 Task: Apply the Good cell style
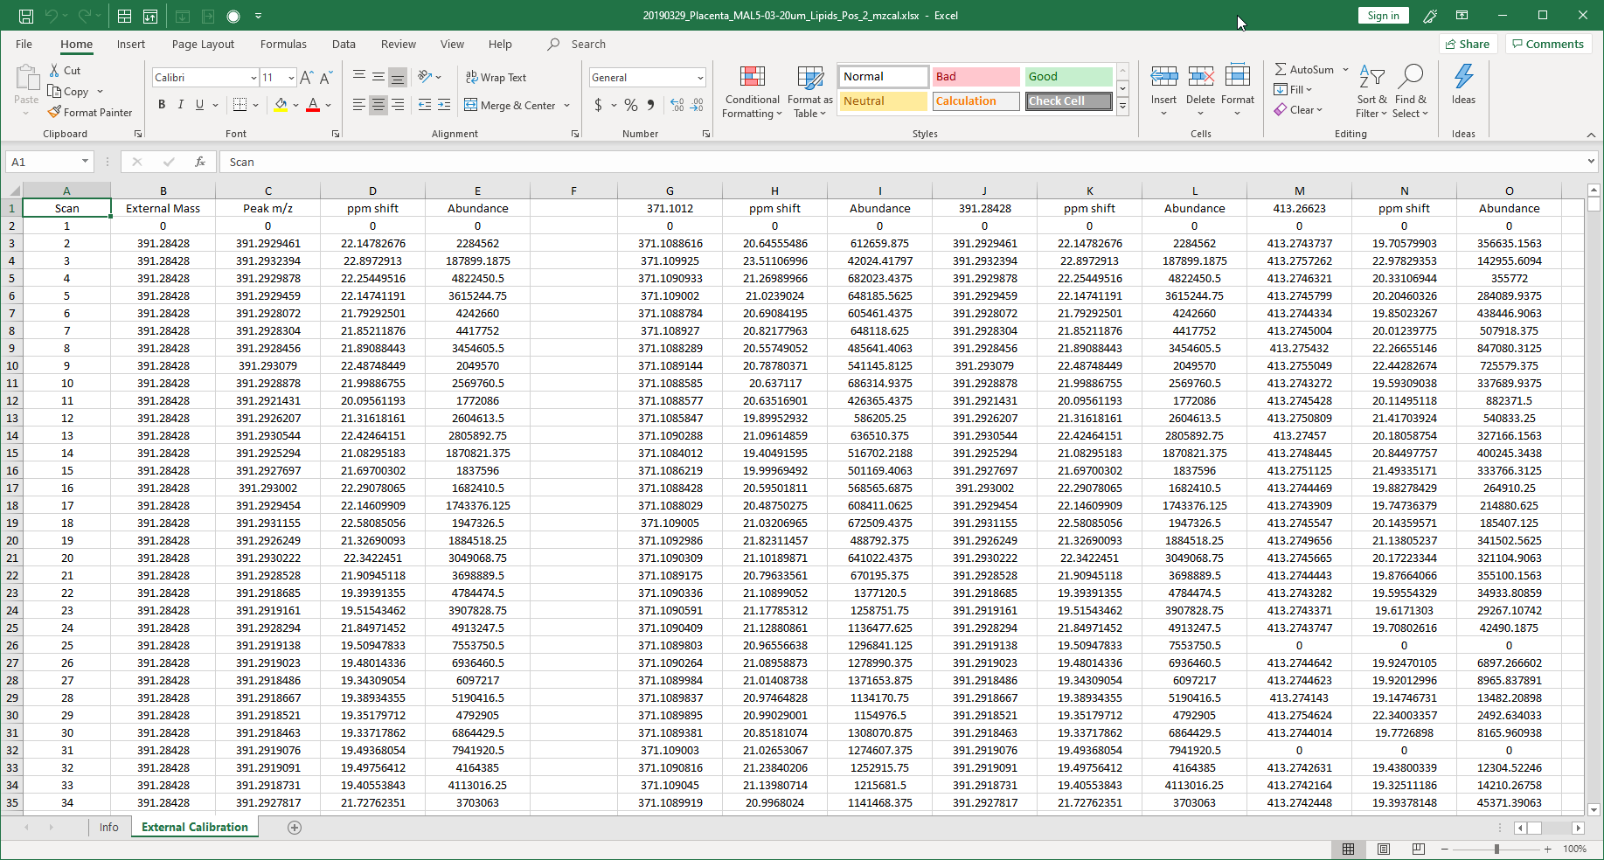1068,77
